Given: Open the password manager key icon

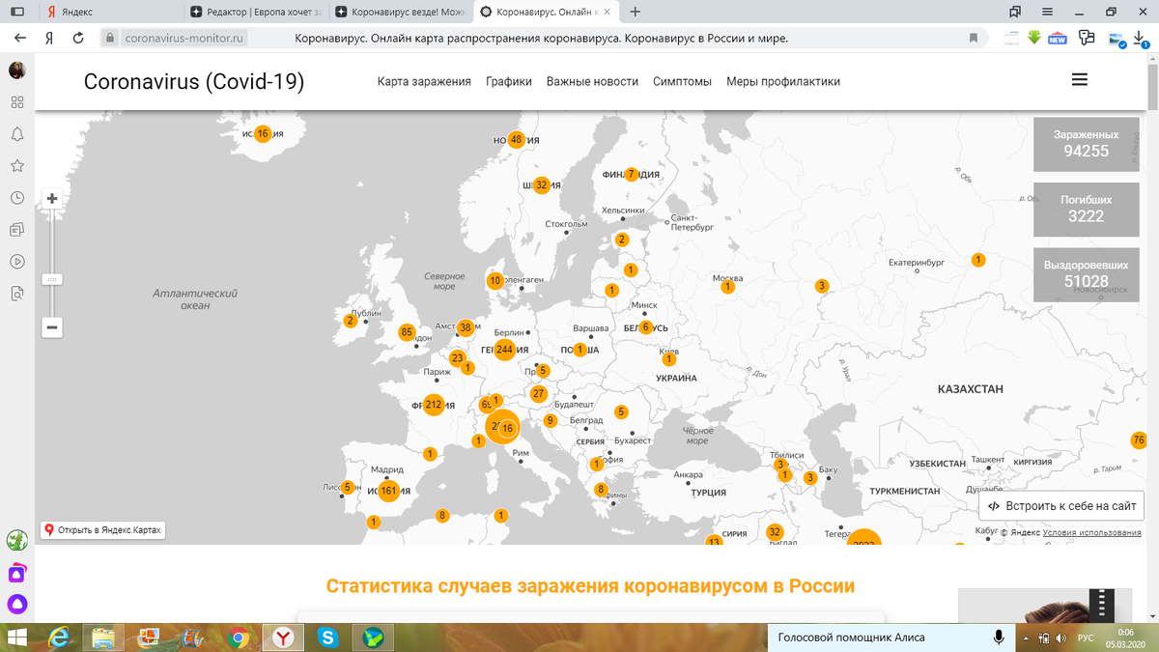Looking at the screenshot, I should (x=1086, y=37).
